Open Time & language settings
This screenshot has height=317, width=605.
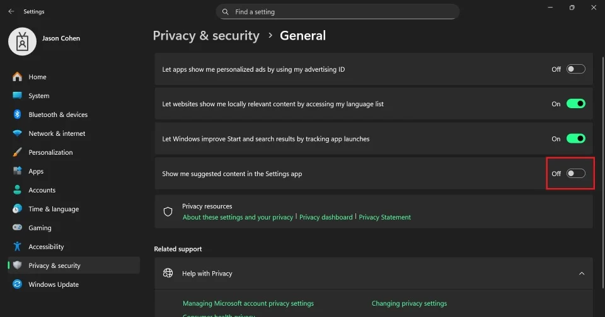pyautogui.click(x=53, y=209)
